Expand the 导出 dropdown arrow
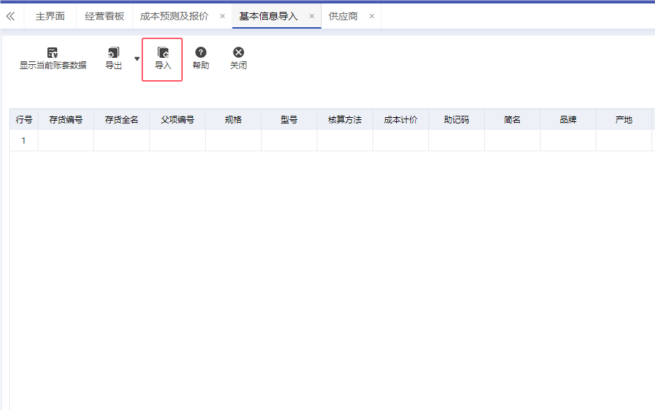 click(137, 59)
